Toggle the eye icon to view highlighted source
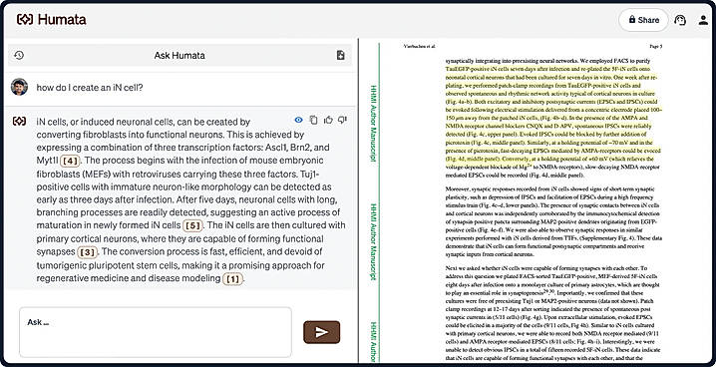Image resolution: width=716 pixels, height=367 pixels. click(298, 120)
